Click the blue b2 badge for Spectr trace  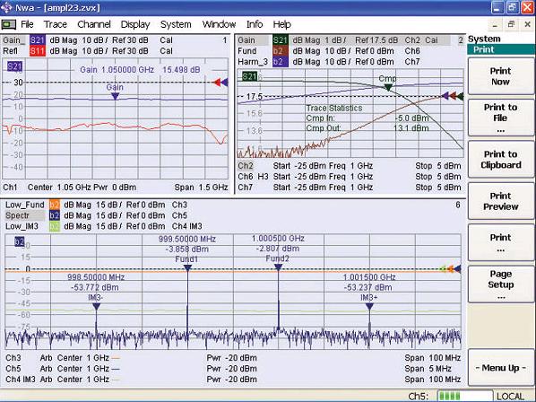[x=55, y=215]
